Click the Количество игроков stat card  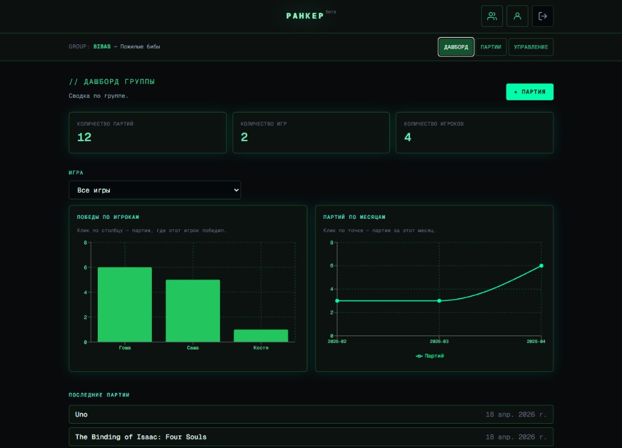(474, 132)
